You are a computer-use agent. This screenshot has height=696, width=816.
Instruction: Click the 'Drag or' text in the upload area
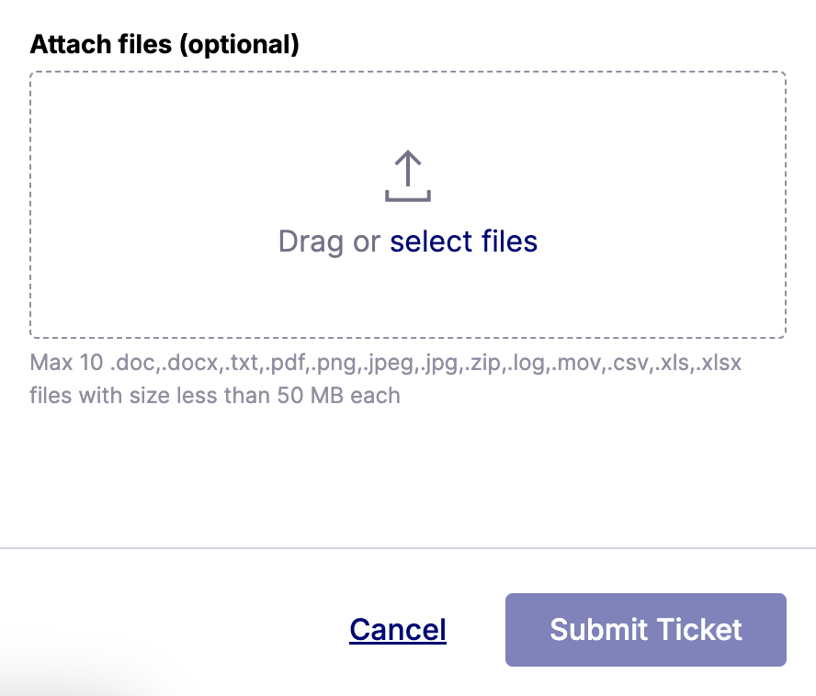[x=329, y=242]
